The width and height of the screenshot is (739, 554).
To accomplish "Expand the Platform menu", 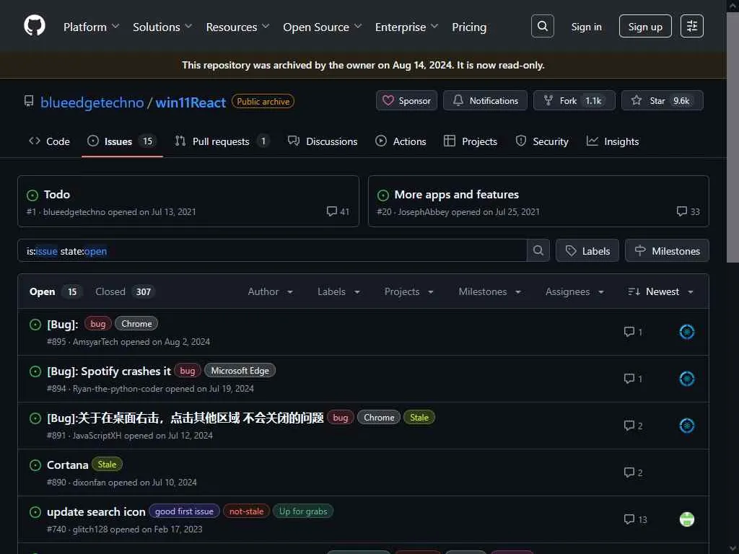I will coord(91,27).
